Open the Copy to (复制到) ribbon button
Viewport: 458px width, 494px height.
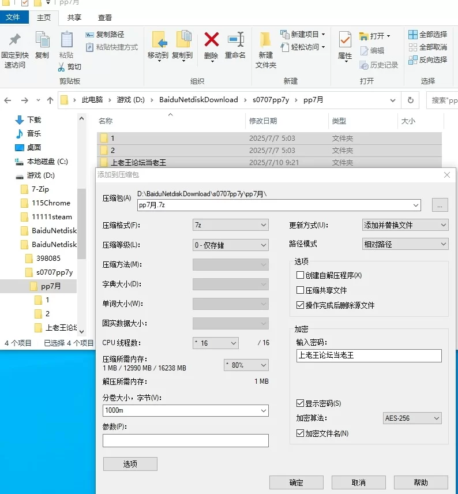[182, 46]
